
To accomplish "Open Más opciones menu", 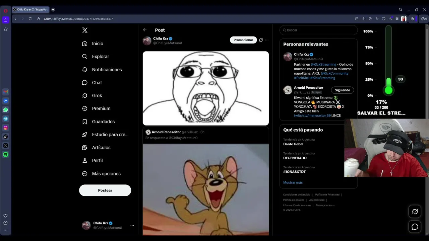I will click(x=102, y=173).
